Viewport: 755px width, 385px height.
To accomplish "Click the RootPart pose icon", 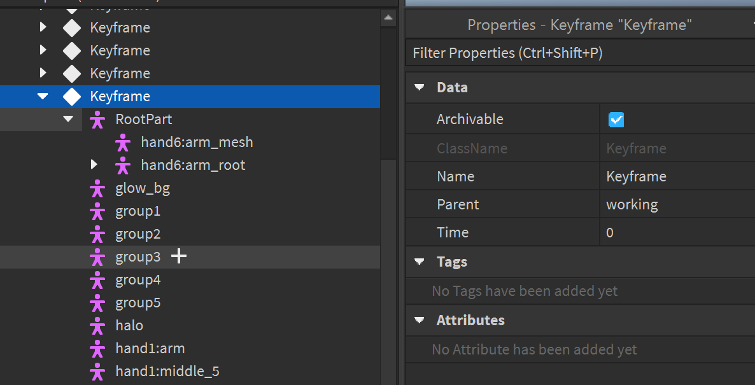I will click(x=97, y=120).
